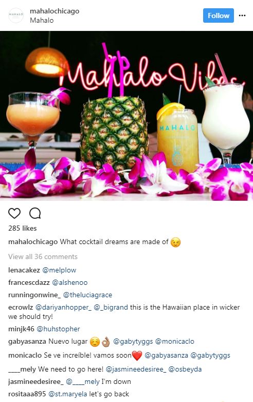Open the Mahalo location link

click(42, 20)
